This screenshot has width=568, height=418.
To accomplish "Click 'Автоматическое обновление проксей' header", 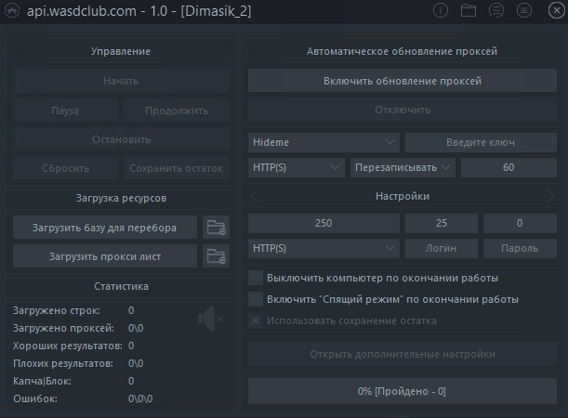I will point(402,51).
